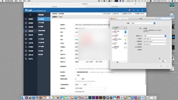This screenshot has height=100, width=178.
Task: Click the remove service minus button
Action: [x=115, y=62]
